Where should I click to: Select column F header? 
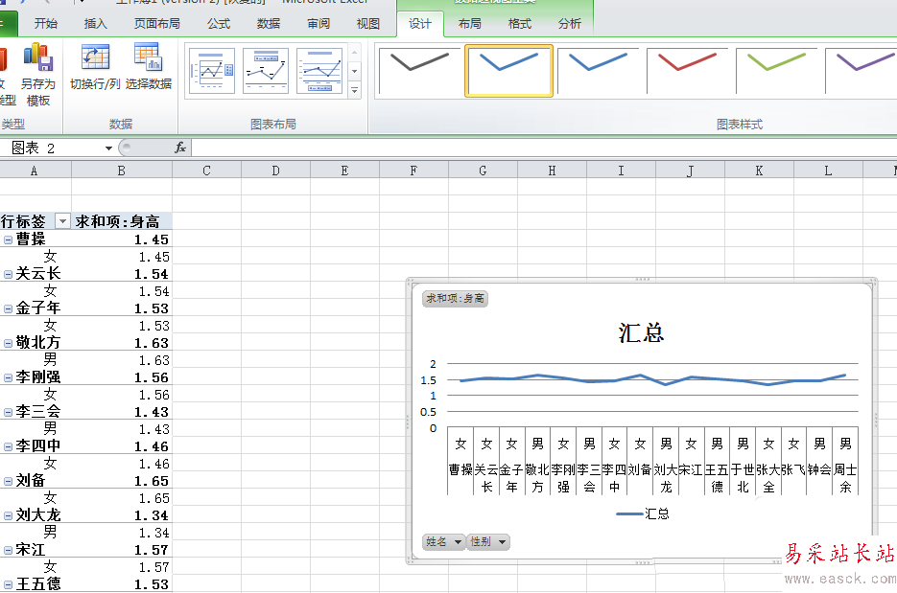[x=413, y=171]
